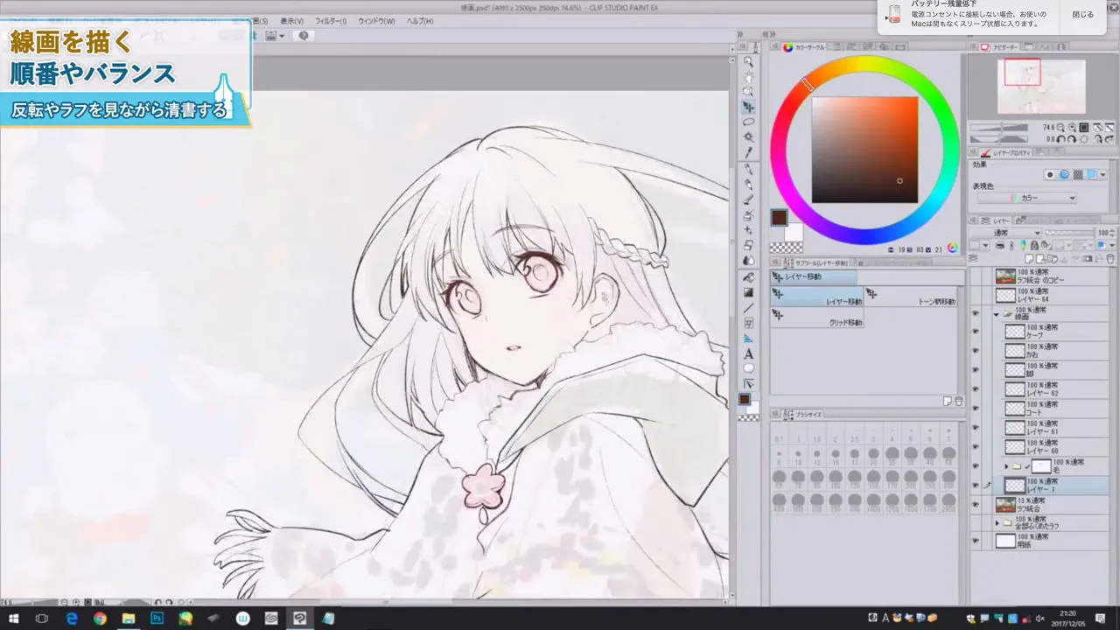Open the フィルター(I) menu
The image size is (1120, 630).
pyautogui.click(x=331, y=21)
